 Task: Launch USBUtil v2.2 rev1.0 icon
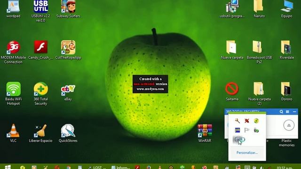click(x=41, y=10)
